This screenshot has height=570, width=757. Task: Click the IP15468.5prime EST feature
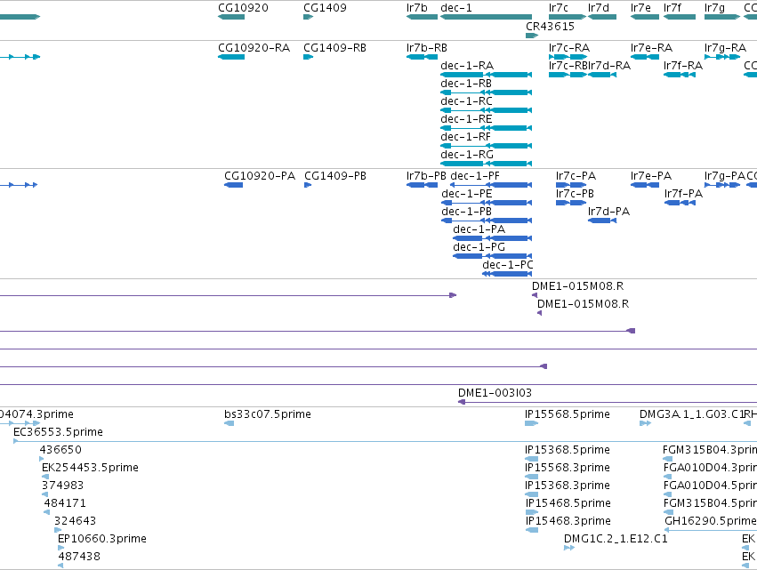point(532,512)
